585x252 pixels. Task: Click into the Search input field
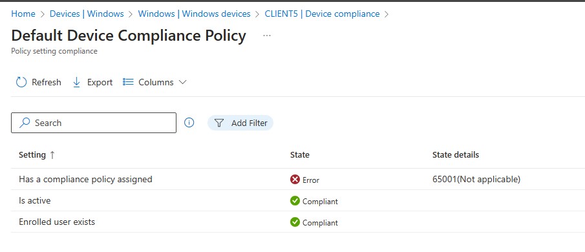click(94, 123)
